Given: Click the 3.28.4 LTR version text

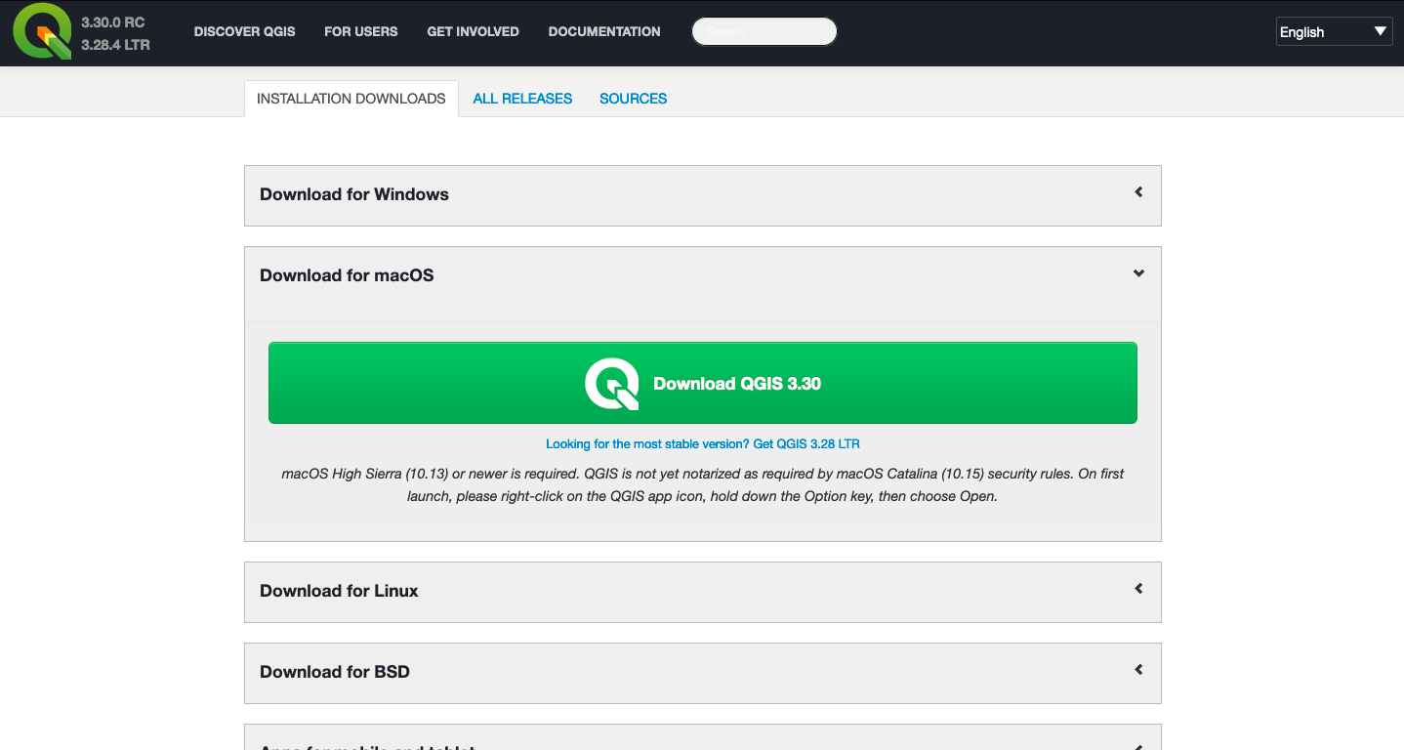Looking at the screenshot, I should [x=116, y=45].
